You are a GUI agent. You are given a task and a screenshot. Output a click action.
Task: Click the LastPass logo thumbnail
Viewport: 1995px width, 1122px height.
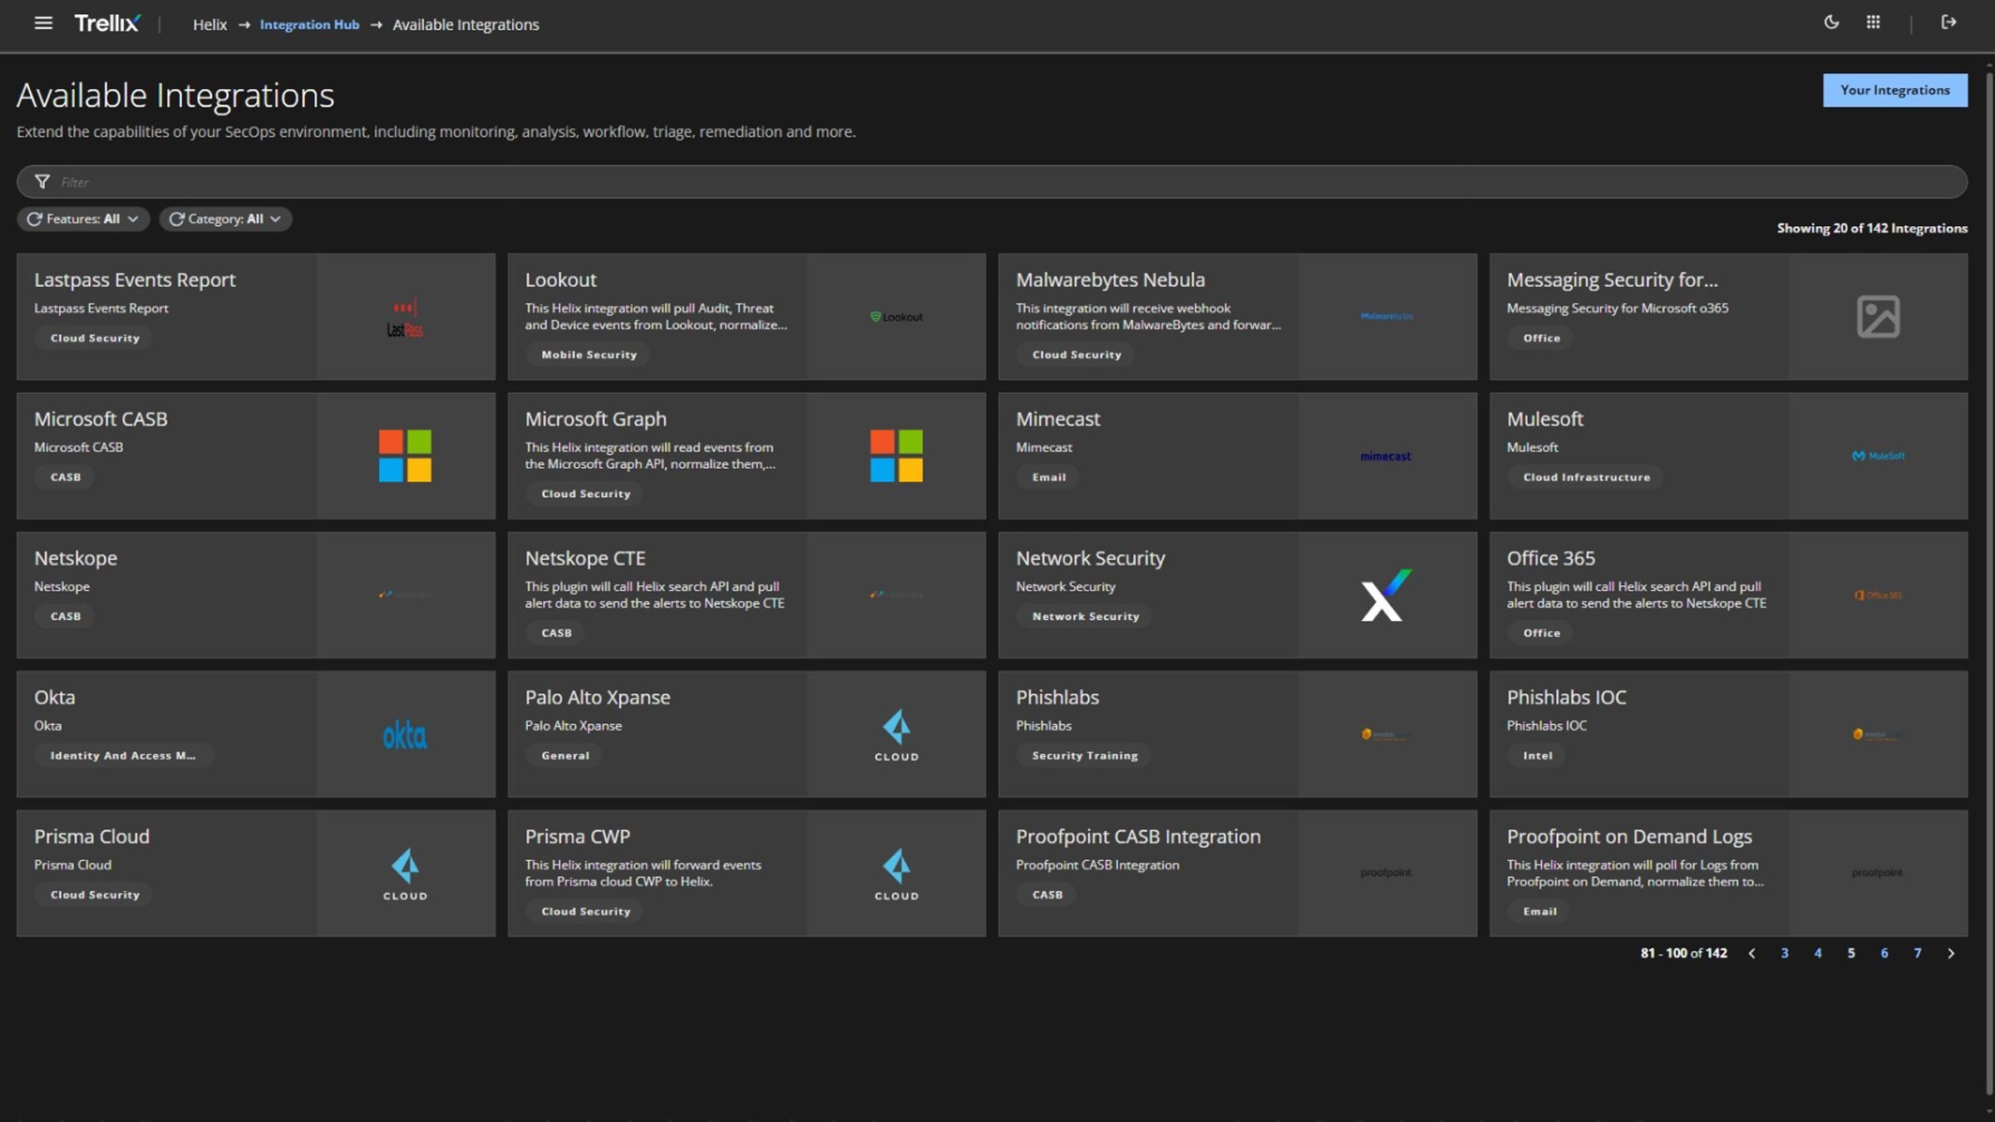coord(405,317)
